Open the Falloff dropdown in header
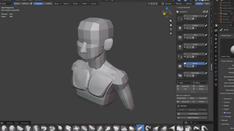The height and width of the screenshot is (131, 234). (85, 4)
